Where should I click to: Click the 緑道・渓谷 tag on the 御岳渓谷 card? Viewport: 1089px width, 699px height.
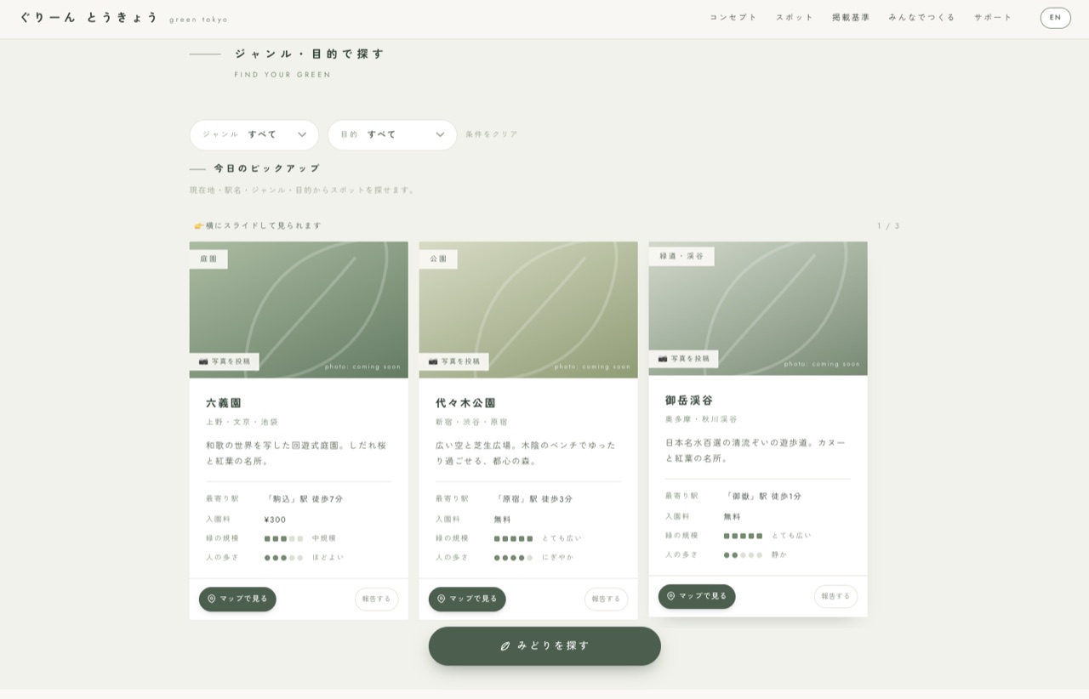tap(681, 256)
